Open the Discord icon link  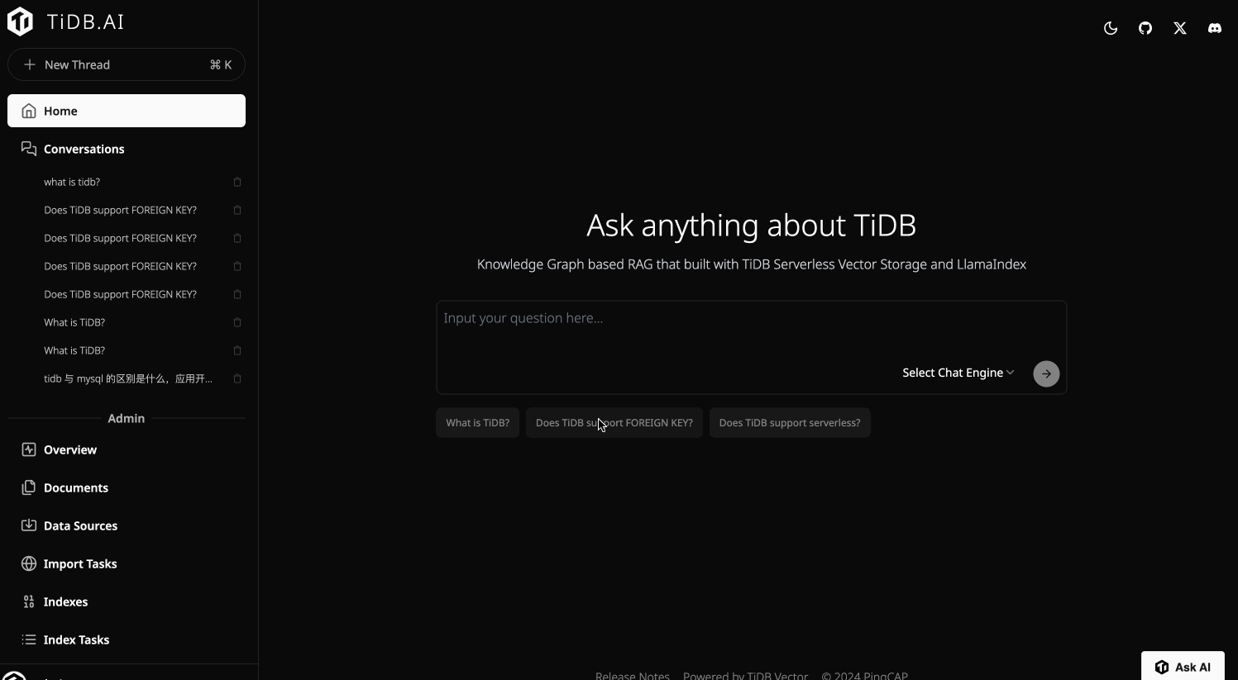[1214, 28]
